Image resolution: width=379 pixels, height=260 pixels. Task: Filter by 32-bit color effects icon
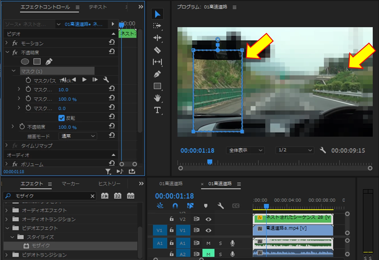coord(118,196)
